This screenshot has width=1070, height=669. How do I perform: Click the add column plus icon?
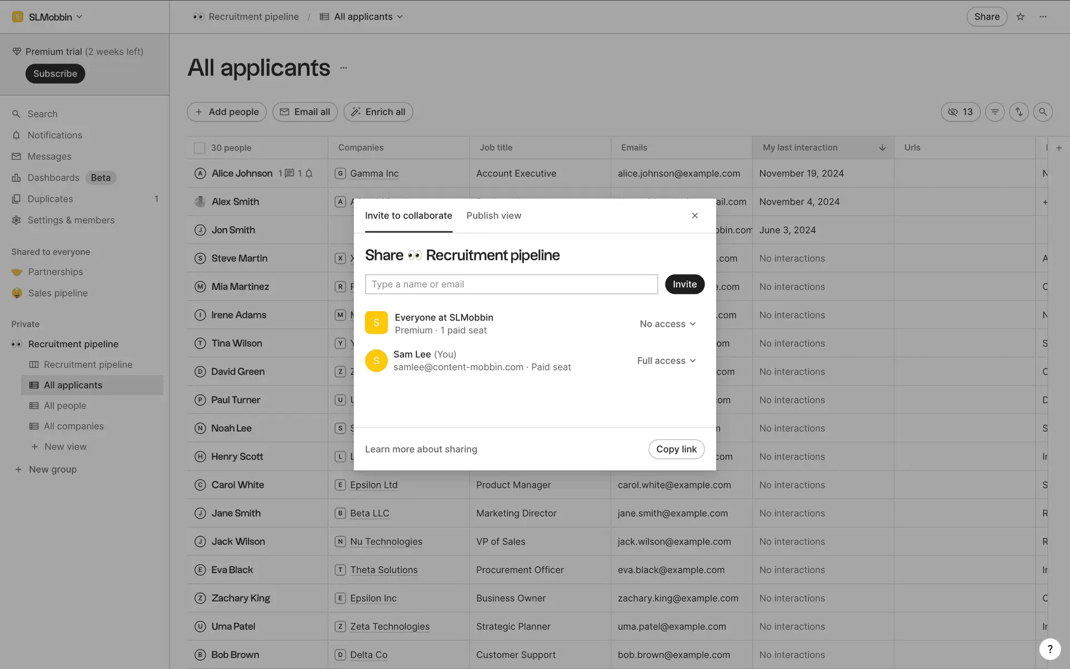coord(1059,148)
